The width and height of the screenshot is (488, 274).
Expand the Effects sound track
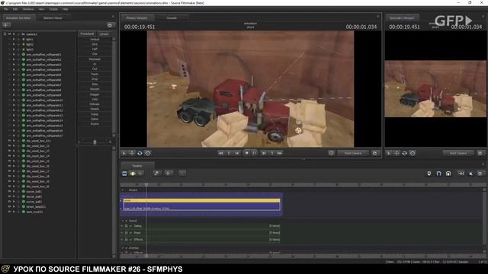coord(122,240)
